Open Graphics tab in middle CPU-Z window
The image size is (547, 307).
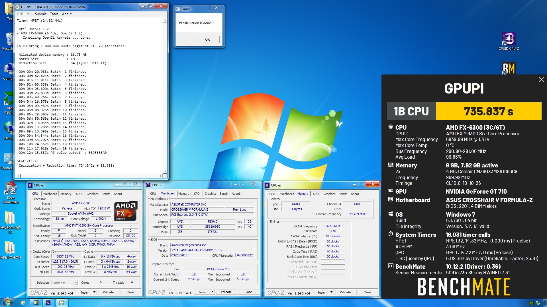[x=211, y=194]
